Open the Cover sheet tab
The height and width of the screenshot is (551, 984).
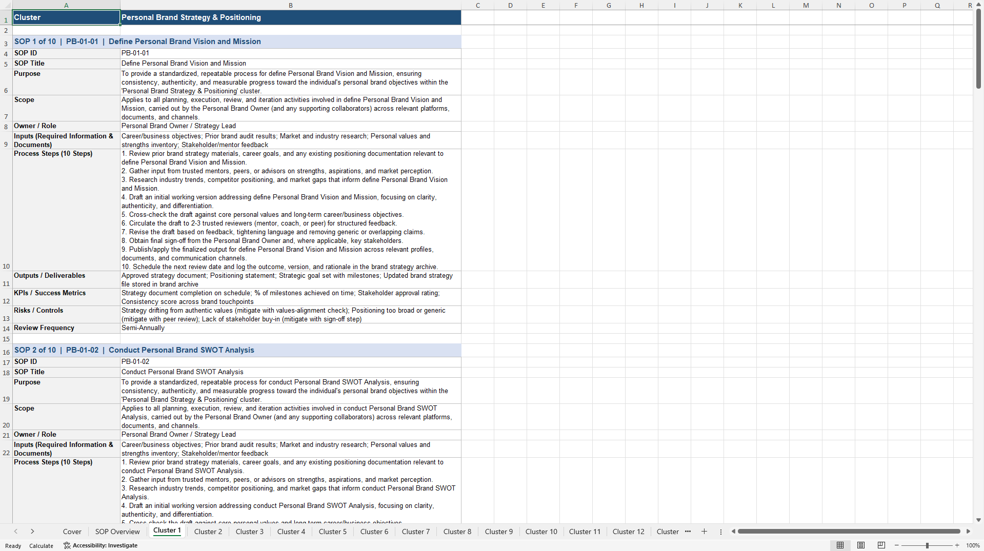point(72,532)
